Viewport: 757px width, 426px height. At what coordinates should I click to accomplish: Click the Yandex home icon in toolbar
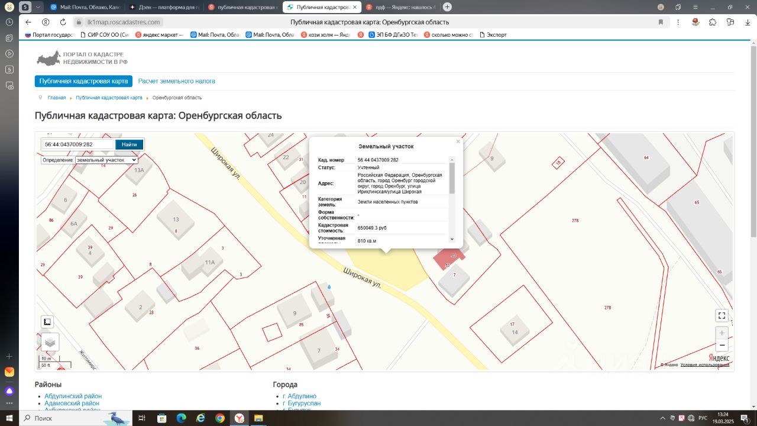tap(46, 22)
